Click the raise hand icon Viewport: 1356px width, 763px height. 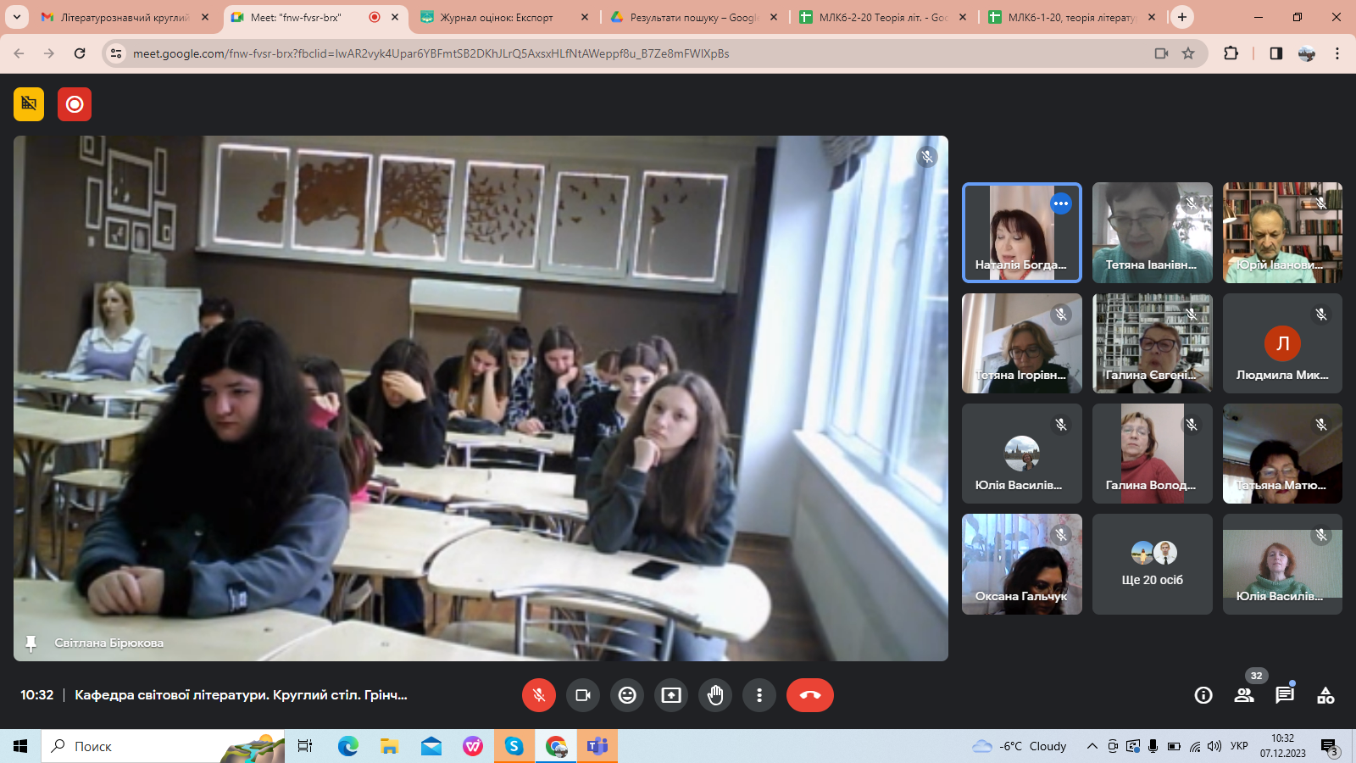tap(715, 695)
